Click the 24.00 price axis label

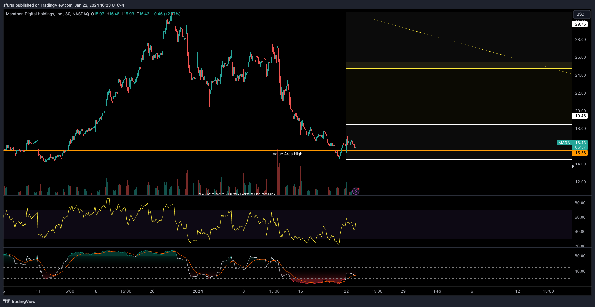tap(580, 75)
